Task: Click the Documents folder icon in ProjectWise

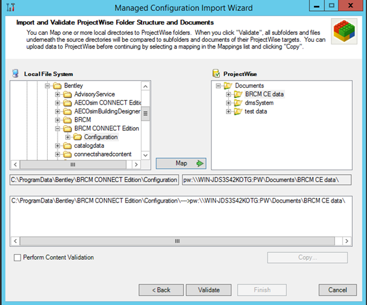Action: [x=227, y=86]
